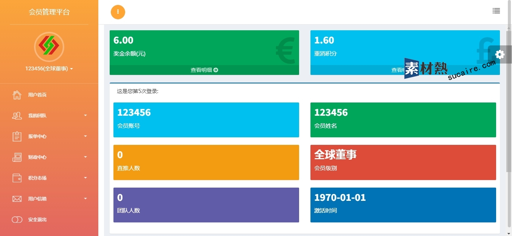Open the 123456(全球董事) user dropdown

pos(49,69)
